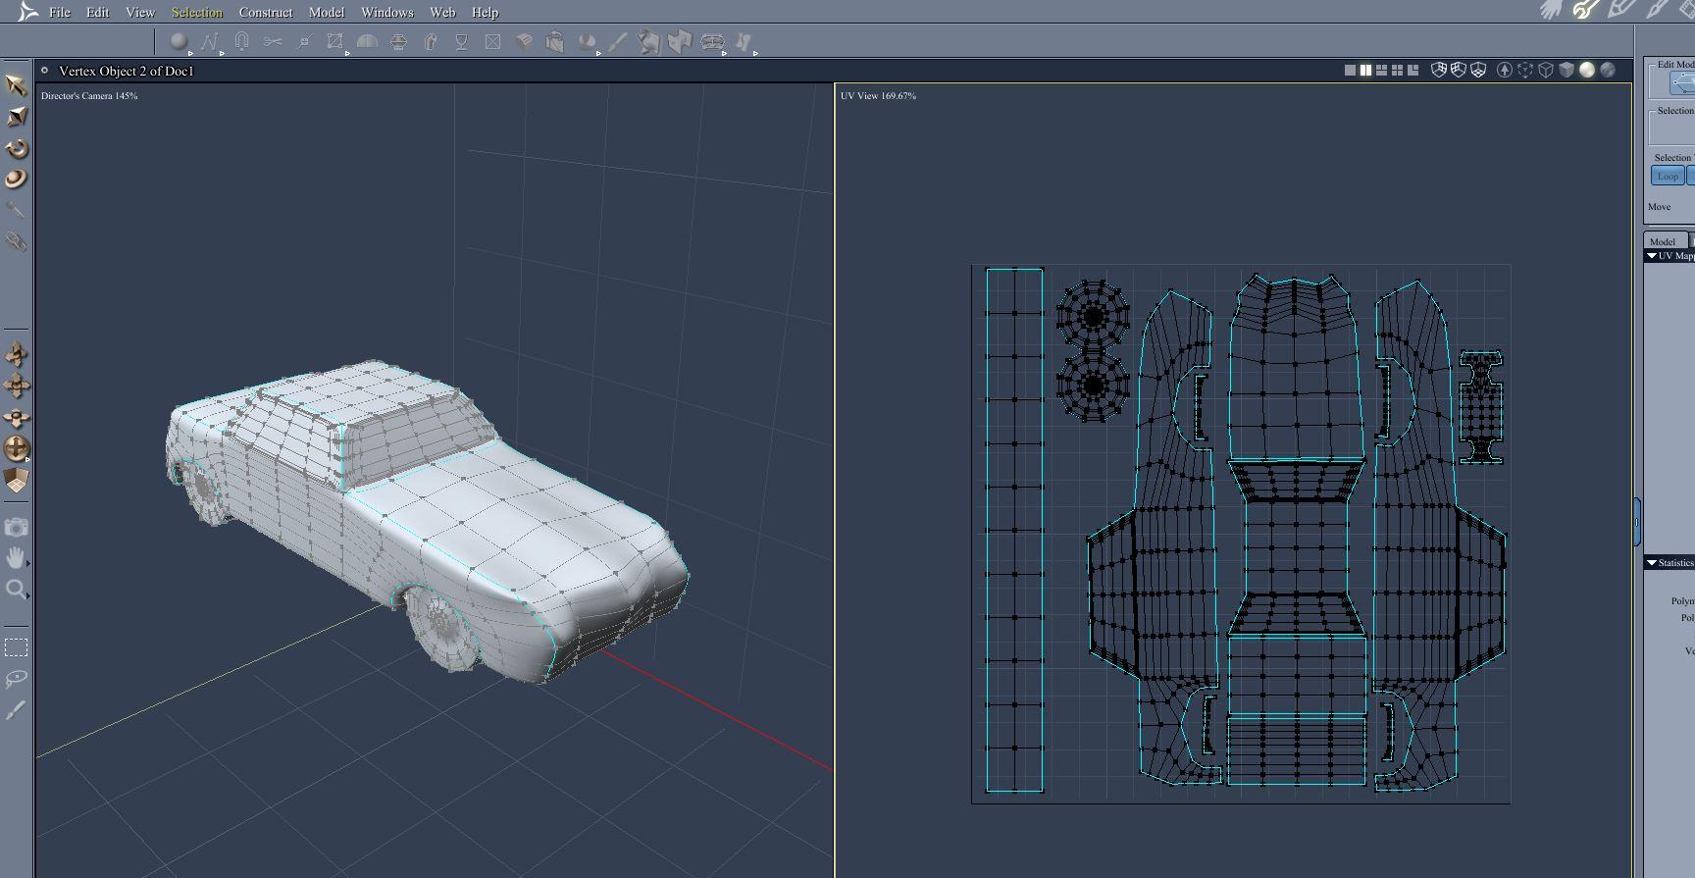Select the camera pan cross tool
The width and height of the screenshot is (1695, 878).
click(x=17, y=386)
